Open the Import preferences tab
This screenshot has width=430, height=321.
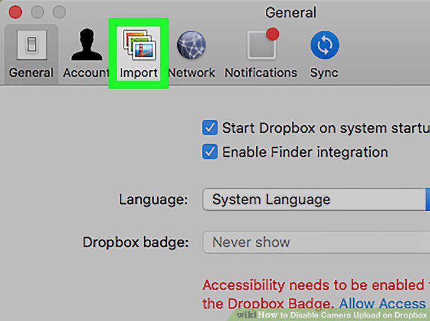(138, 54)
